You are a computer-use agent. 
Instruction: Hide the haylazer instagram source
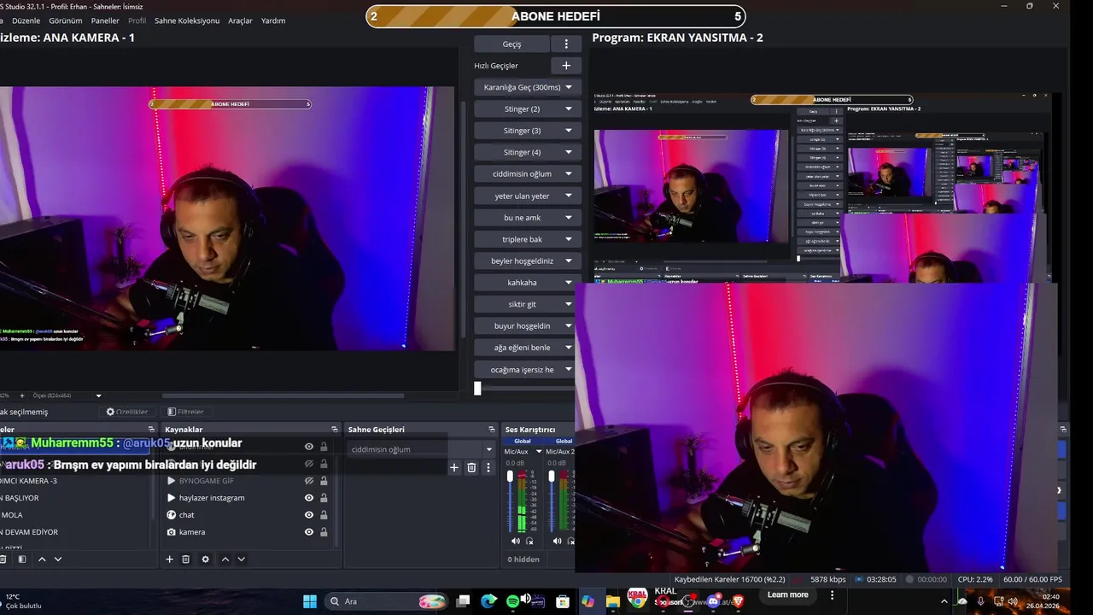pos(309,498)
